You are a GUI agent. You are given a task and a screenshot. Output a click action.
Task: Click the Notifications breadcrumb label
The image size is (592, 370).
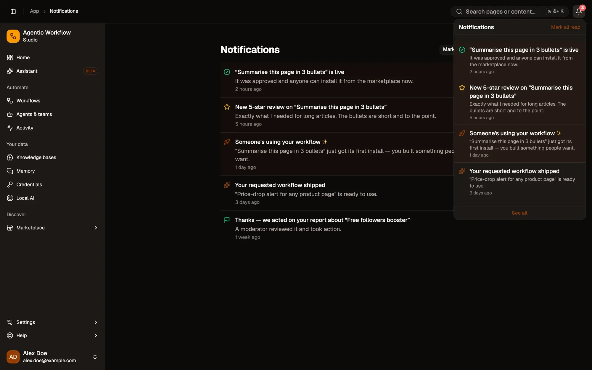coord(64,11)
